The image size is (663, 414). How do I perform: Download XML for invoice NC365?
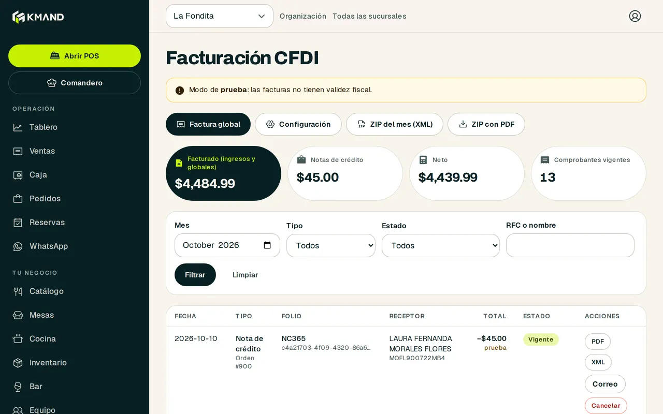coord(598,362)
